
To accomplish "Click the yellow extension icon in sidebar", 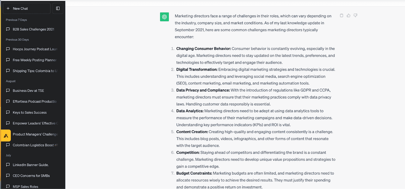I will click(x=6, y=135).
